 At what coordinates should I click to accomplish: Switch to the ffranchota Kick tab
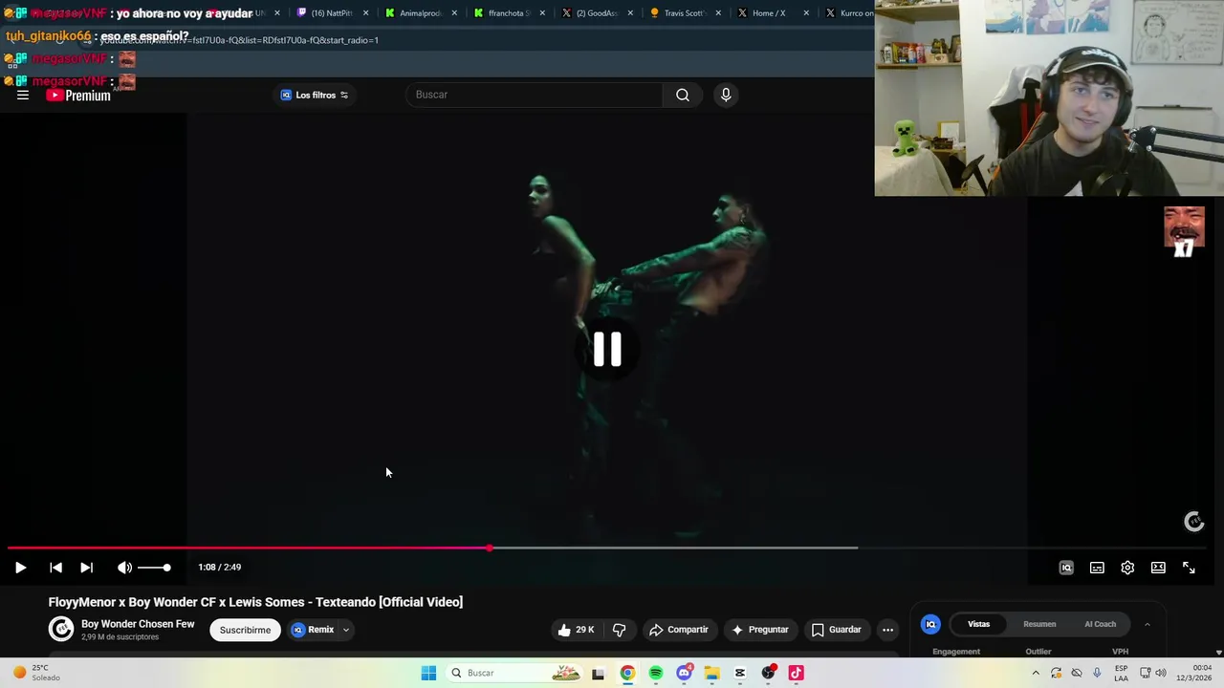pyautogui.click(x=509, y=13)
